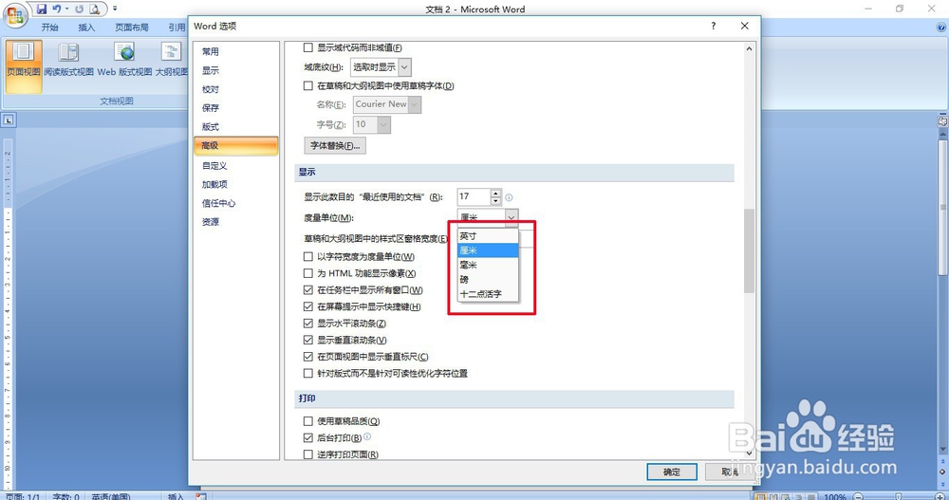Open the Office button menu

pyautogui.click(x=14, y=15)
